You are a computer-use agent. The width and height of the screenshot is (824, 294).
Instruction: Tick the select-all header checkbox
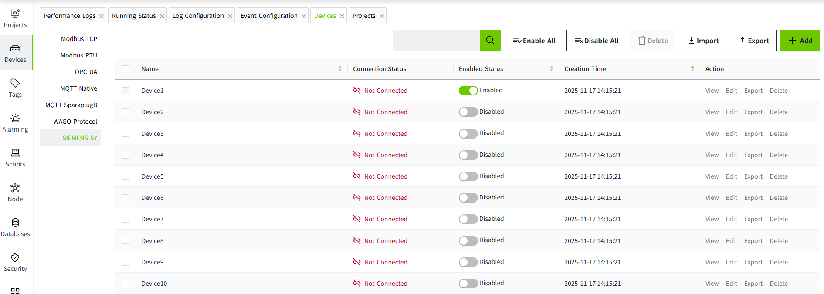[125, 69]
